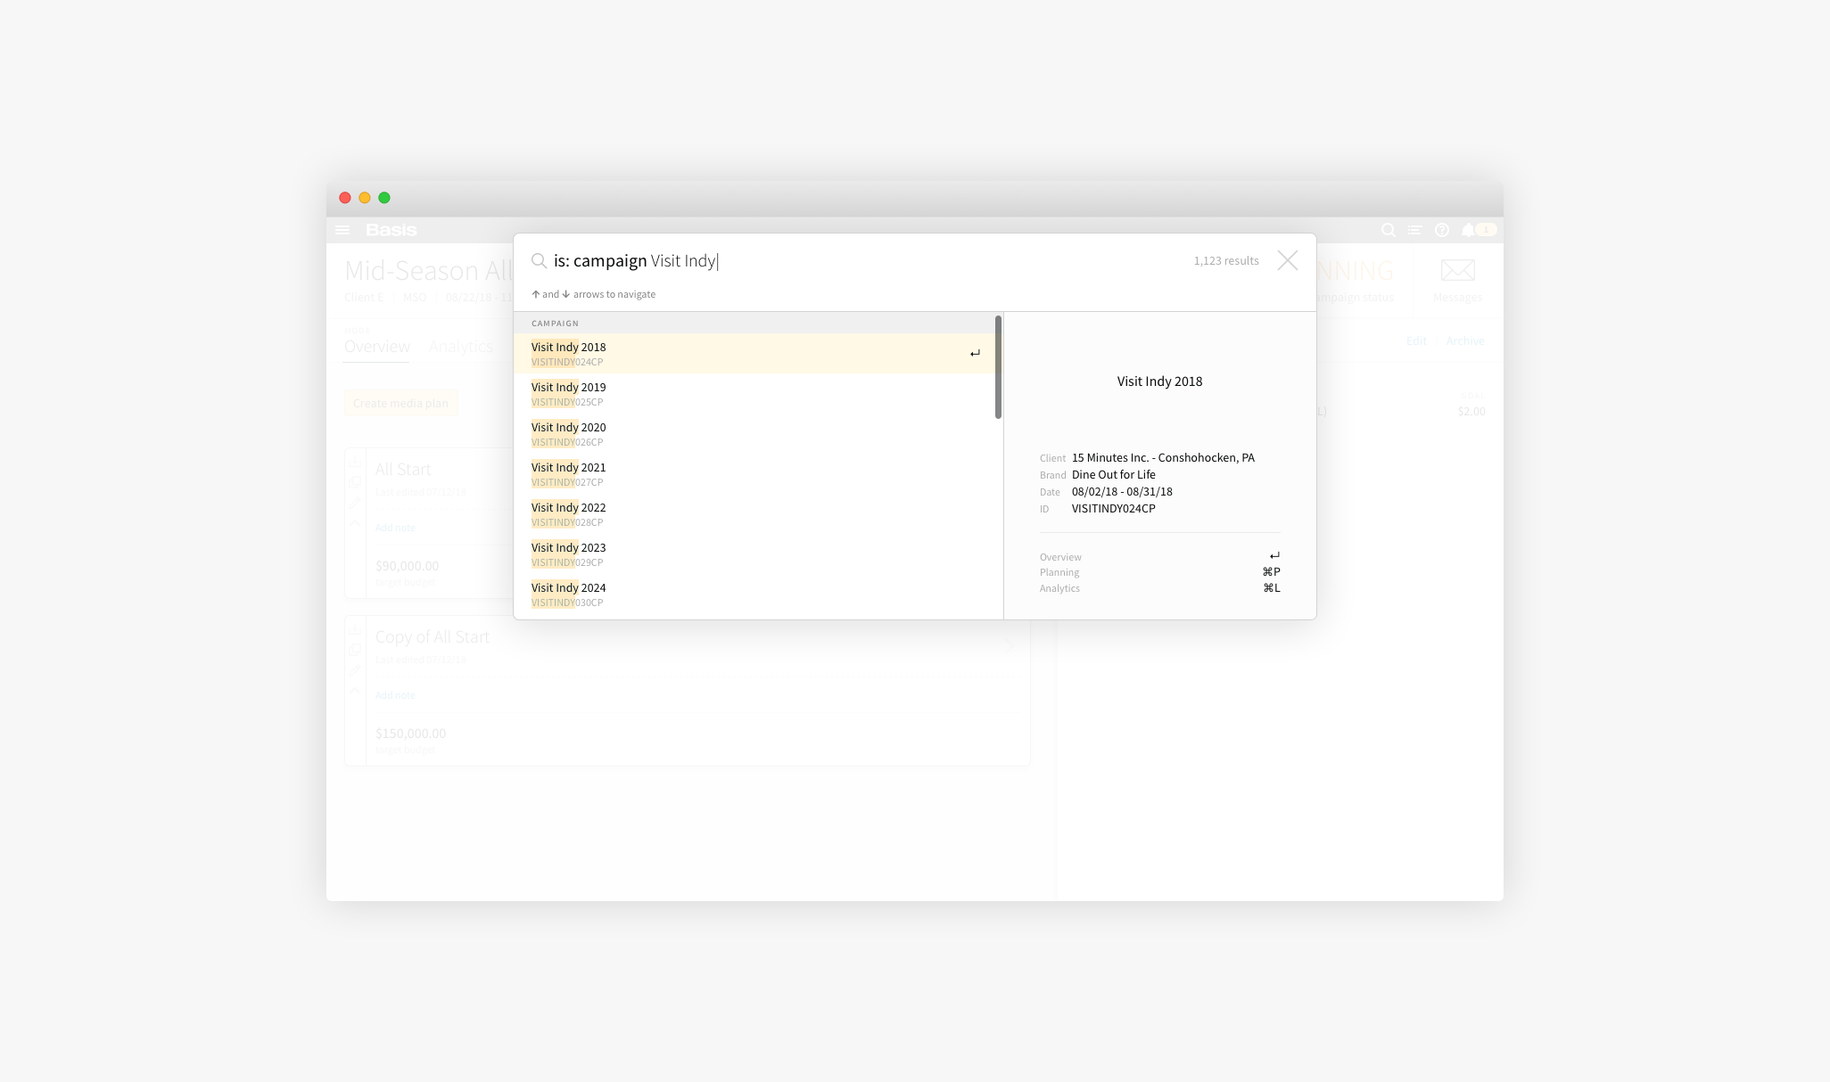
Task: Open the notifications bell icon
Action: click(x=1468, y=230)
